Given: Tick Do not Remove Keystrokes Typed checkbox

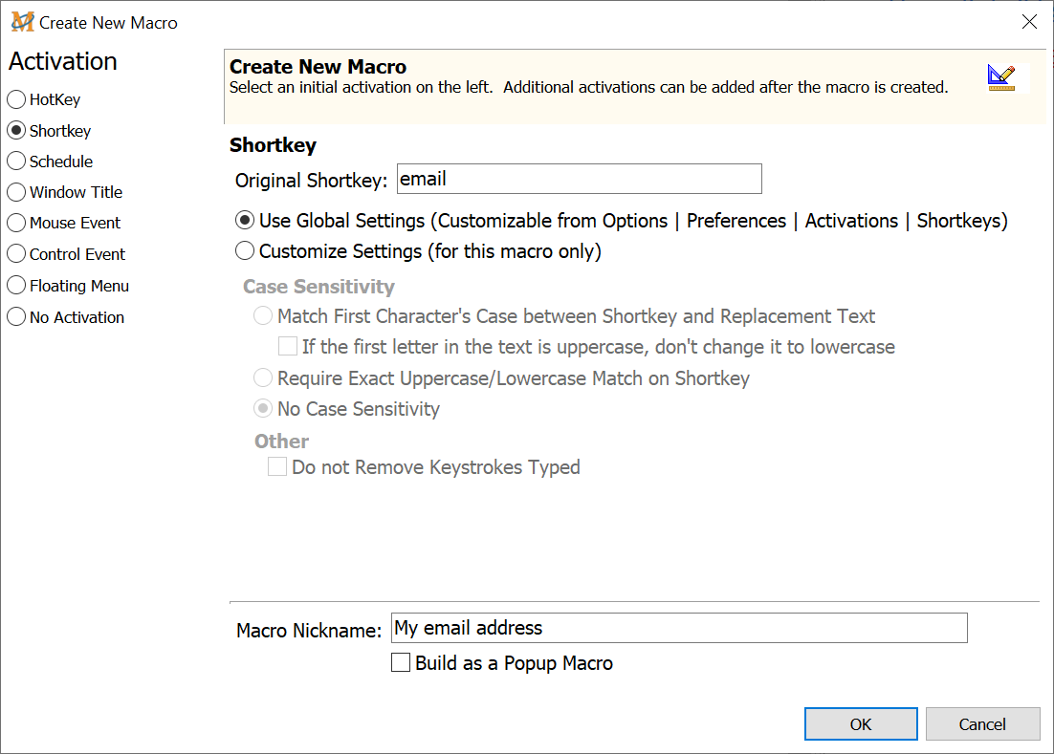Looking at the screenshot, I should (277, 467).
